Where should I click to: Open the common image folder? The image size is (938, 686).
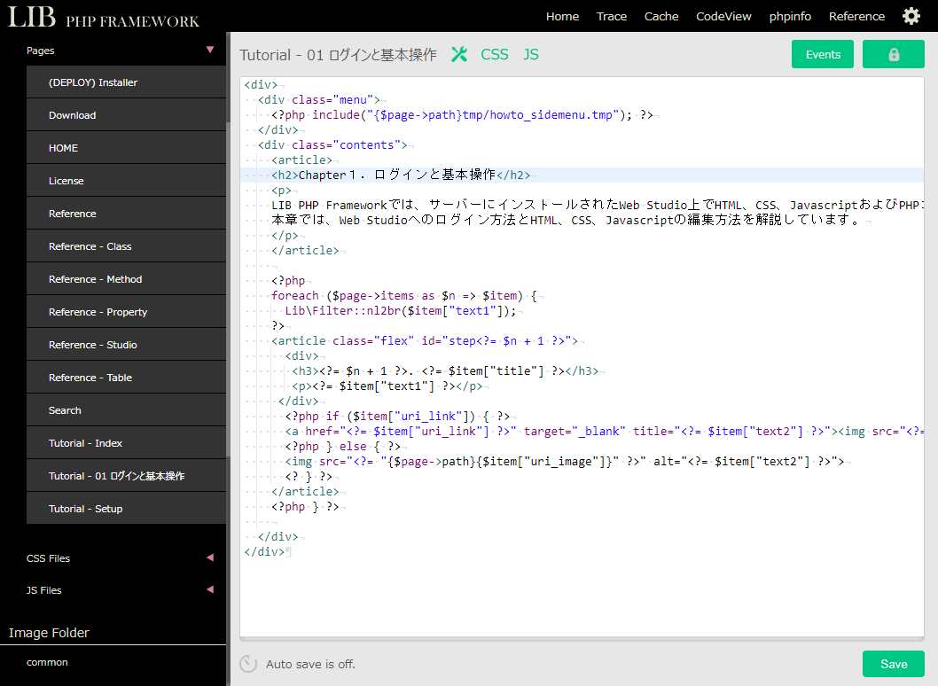tap(48, 662)
